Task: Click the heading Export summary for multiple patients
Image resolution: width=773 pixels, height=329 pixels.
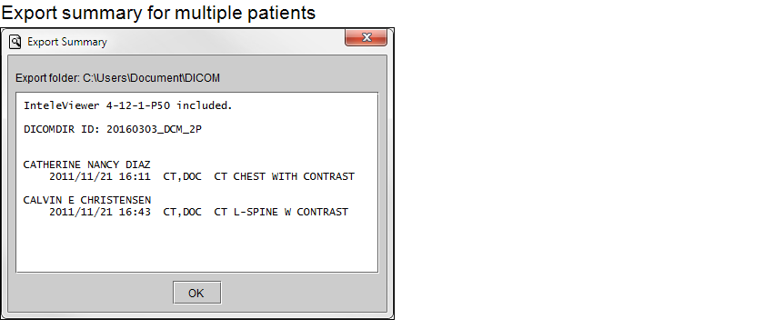Action: 158,13
